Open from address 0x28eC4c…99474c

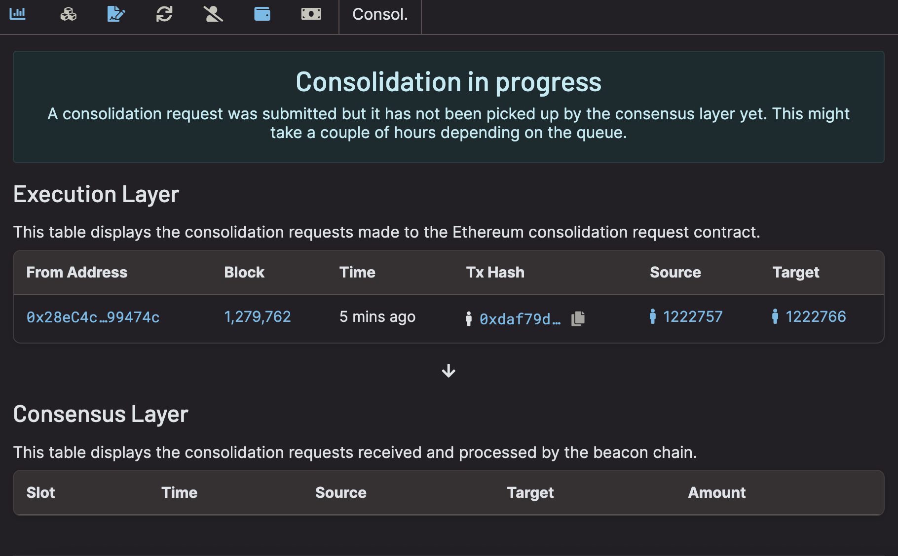pyautogui.click(x=93, y=318)
